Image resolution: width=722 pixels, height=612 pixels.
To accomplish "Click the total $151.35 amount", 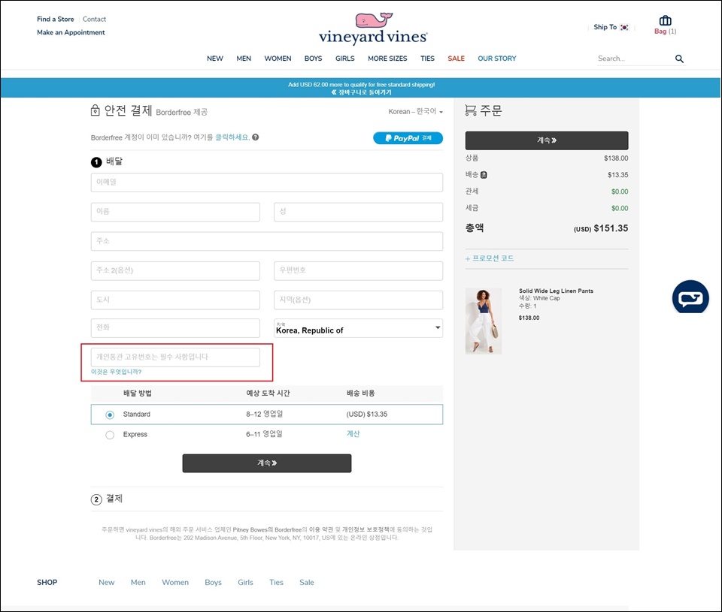I will point(611,228).
